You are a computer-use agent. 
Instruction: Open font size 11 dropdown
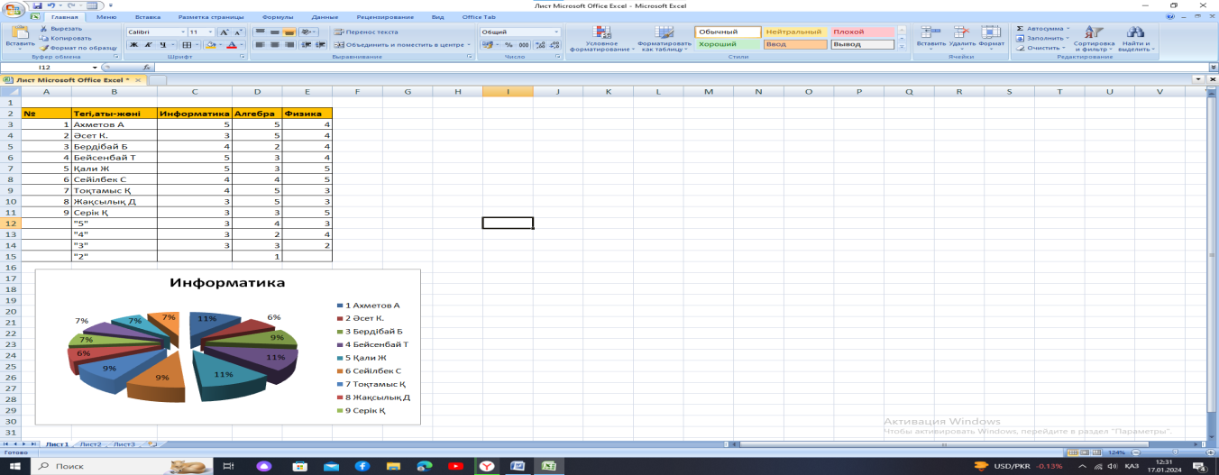[210, 32]
